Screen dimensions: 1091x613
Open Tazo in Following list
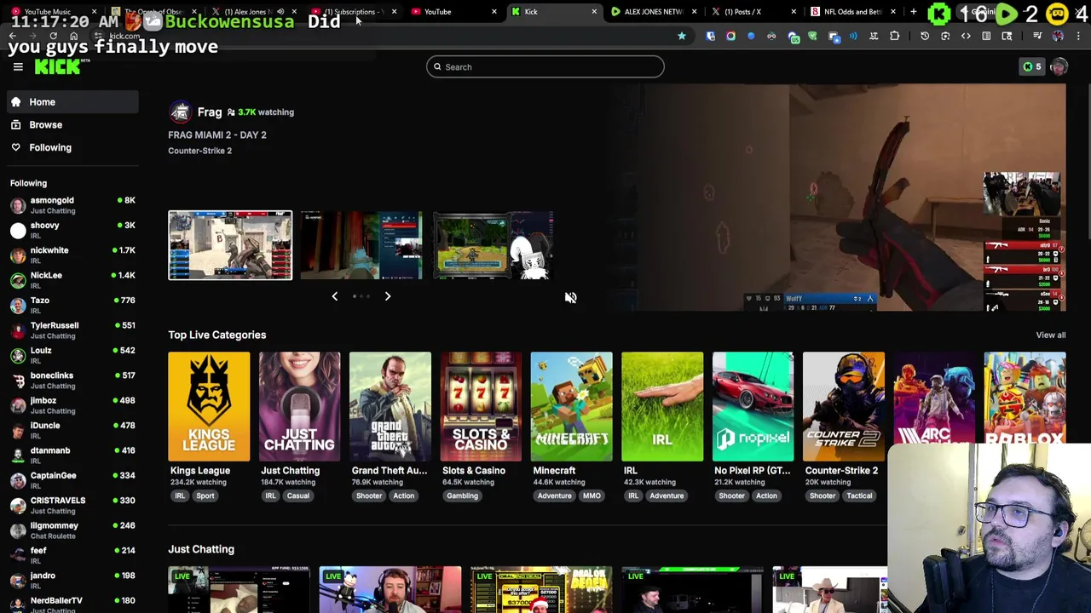point(72,305)
